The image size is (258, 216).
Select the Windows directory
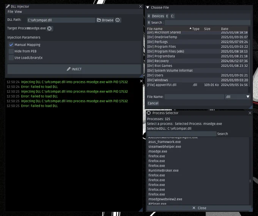click(197, 80)
